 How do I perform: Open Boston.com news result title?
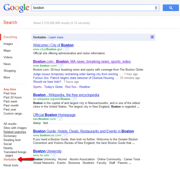pyautogui.click(x=82, y=61)
